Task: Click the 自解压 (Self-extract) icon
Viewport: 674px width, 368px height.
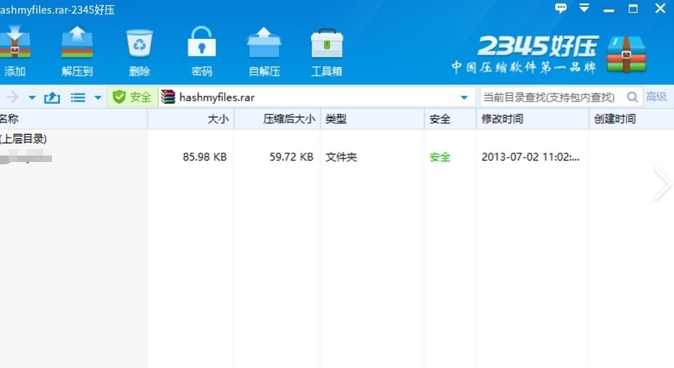Action: tap(264, 50)
